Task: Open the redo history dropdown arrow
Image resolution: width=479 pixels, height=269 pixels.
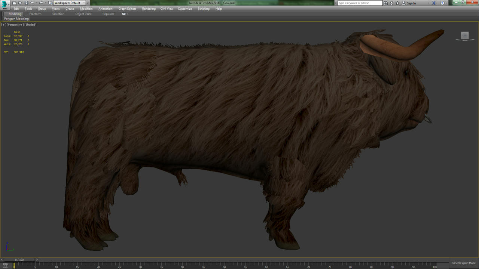Action: click(x=45, y=3)
